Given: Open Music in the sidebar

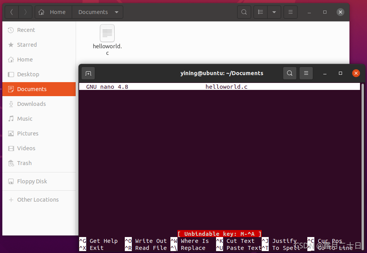Looking at the screenshot, I should click(x=39, y=119).
